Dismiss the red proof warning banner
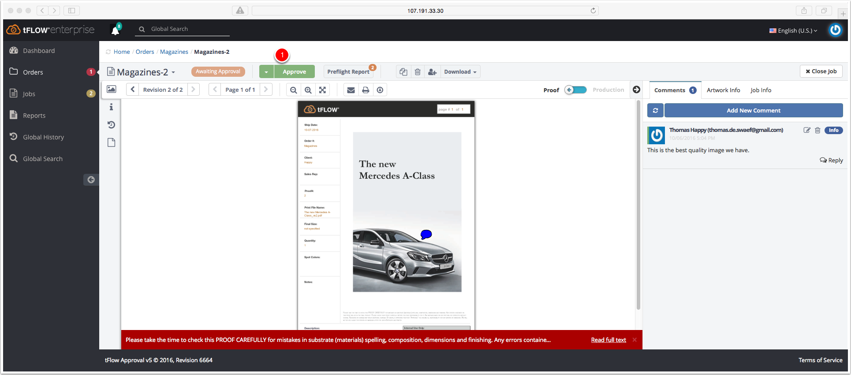 click(635, 340)
